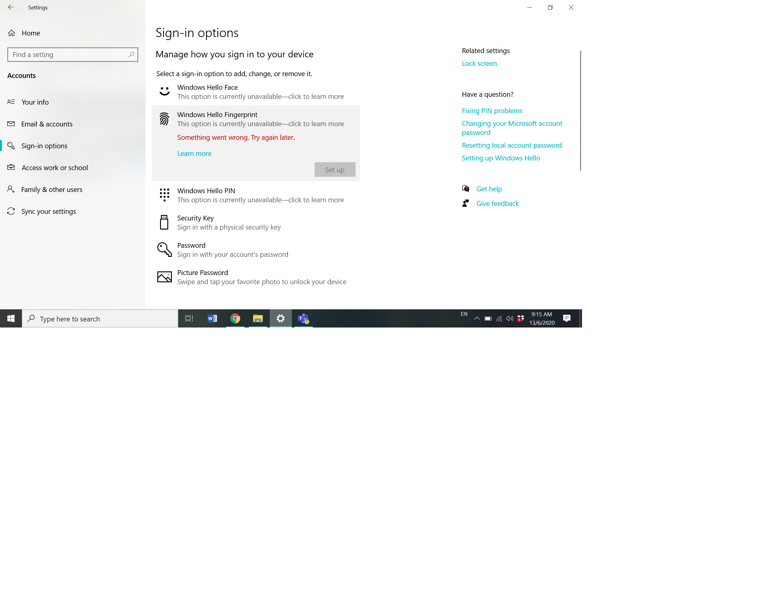Open Microsoft Teams from taskbar
This screenshot has height=598, width=759.
tap(303, 319)
